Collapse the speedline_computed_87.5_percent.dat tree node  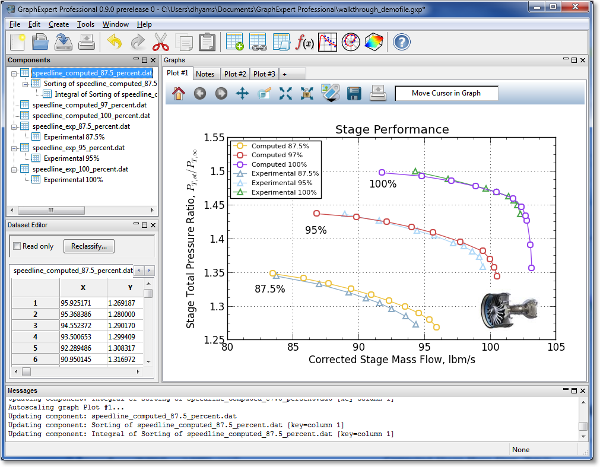coord(14,73)
